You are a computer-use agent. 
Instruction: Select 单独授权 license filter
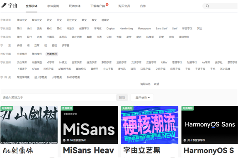pos(37,54)
